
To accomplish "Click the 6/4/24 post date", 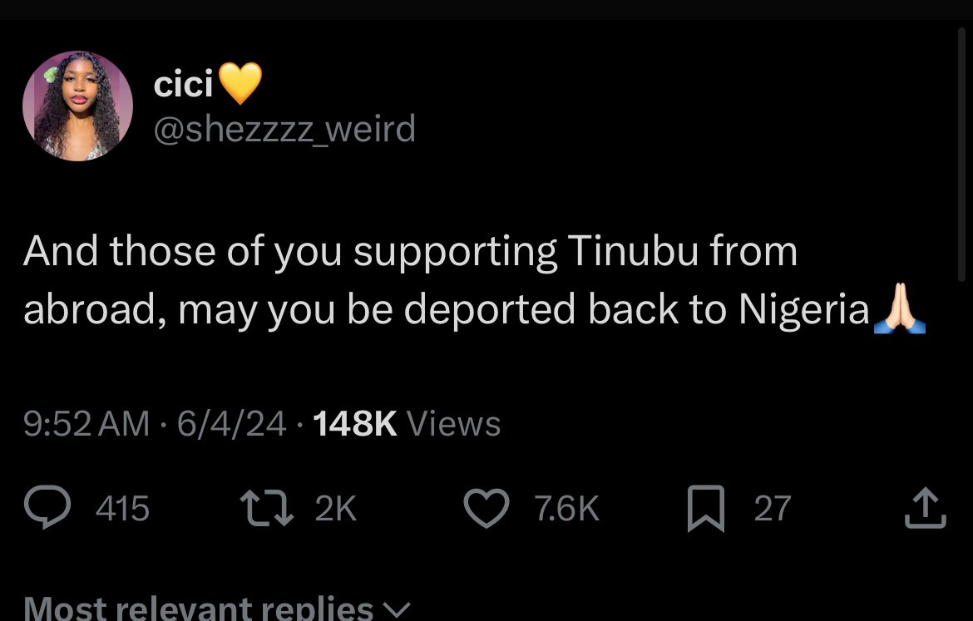I will point(231,424).
